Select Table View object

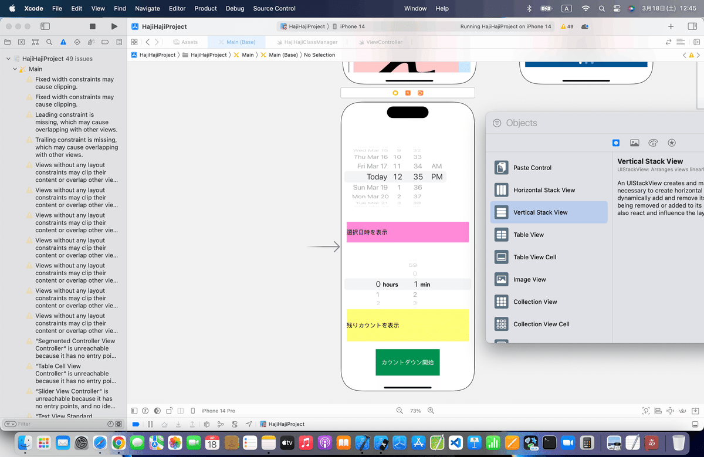click(549, 235)
